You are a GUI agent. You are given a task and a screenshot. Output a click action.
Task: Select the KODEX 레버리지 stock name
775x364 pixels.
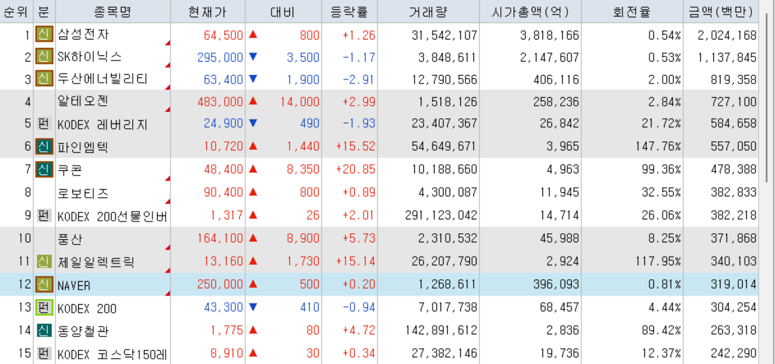click(103, 124)
